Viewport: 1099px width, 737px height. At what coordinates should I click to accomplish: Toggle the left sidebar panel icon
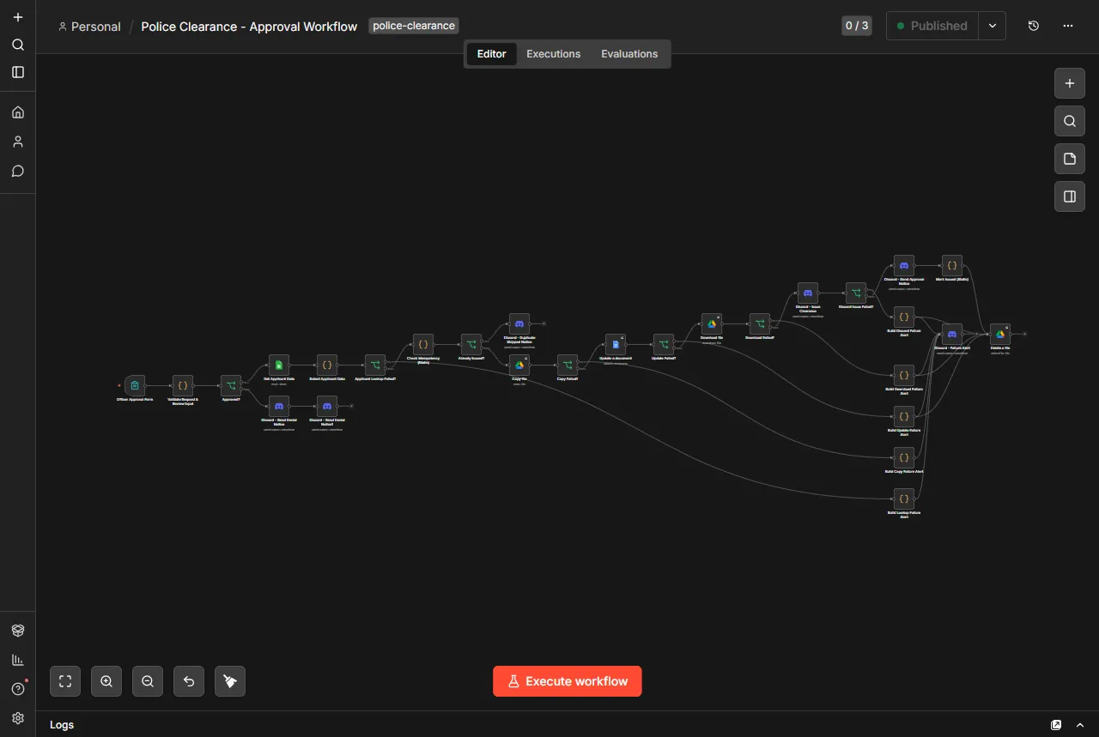pos(18,72)
